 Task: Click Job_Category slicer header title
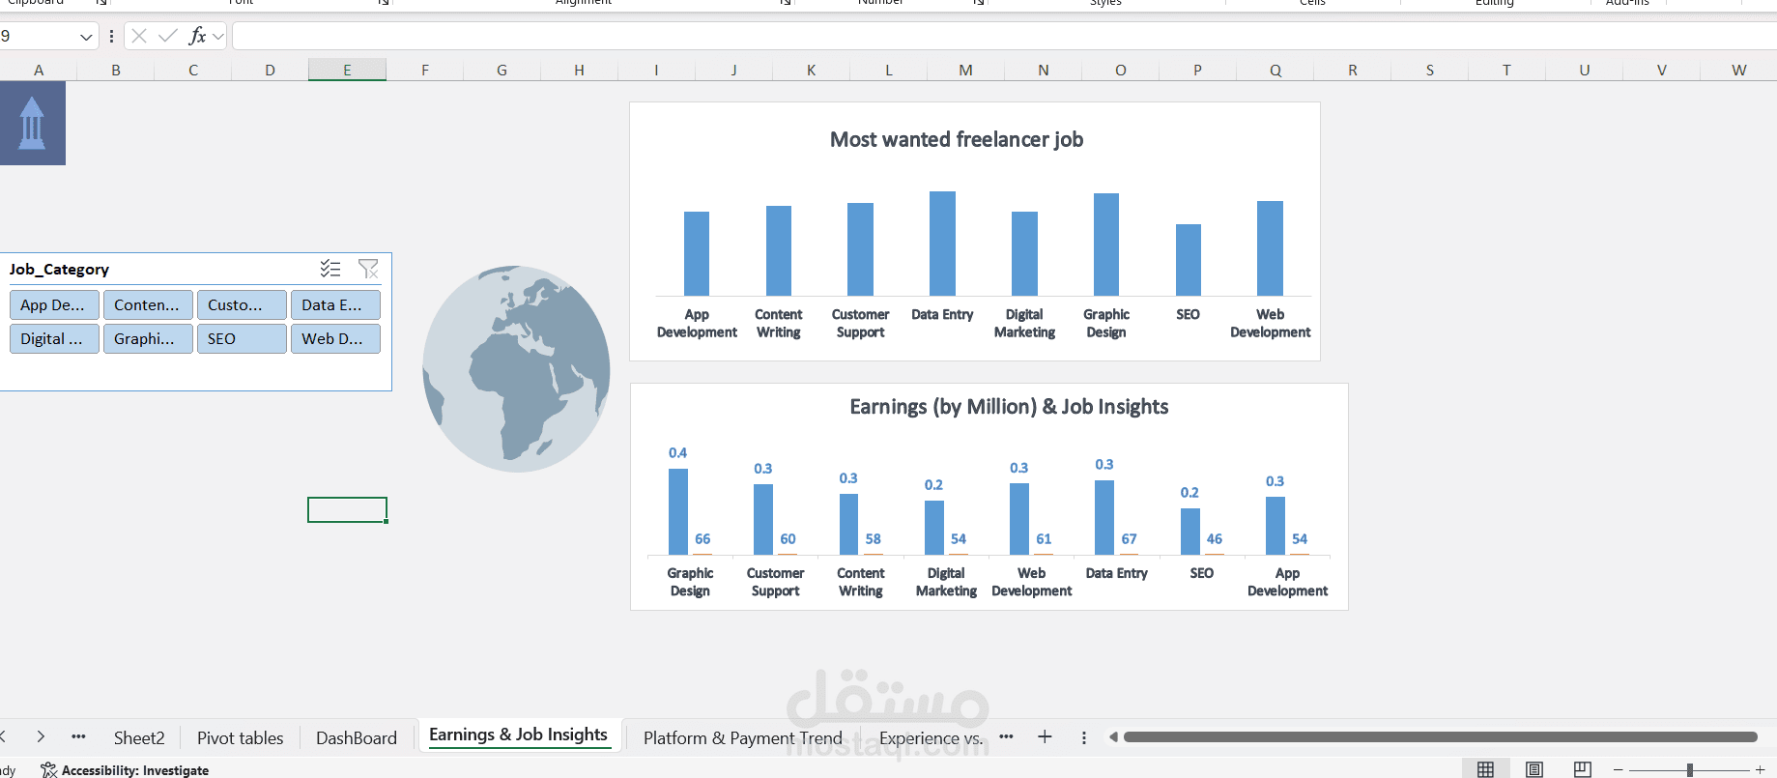(x=59, y=270)
